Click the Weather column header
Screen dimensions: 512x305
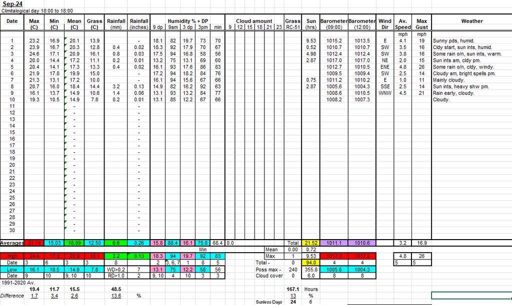click(x=471, y=21)
